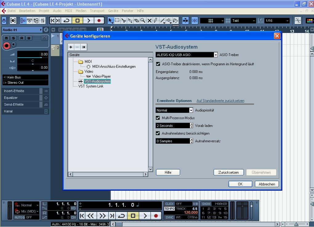Select the Split scissors tool
The width and height of the screenshot is (314, 227).
coord(123,20)
